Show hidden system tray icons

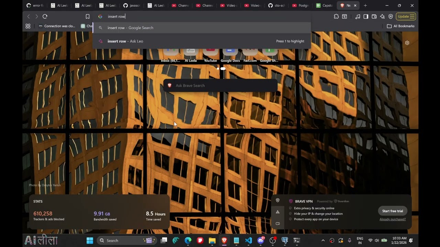323,240
